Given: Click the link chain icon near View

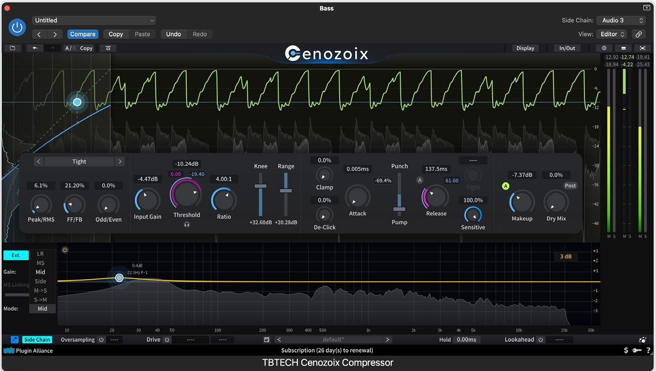Looking at the screenshot, I should 638,34.
